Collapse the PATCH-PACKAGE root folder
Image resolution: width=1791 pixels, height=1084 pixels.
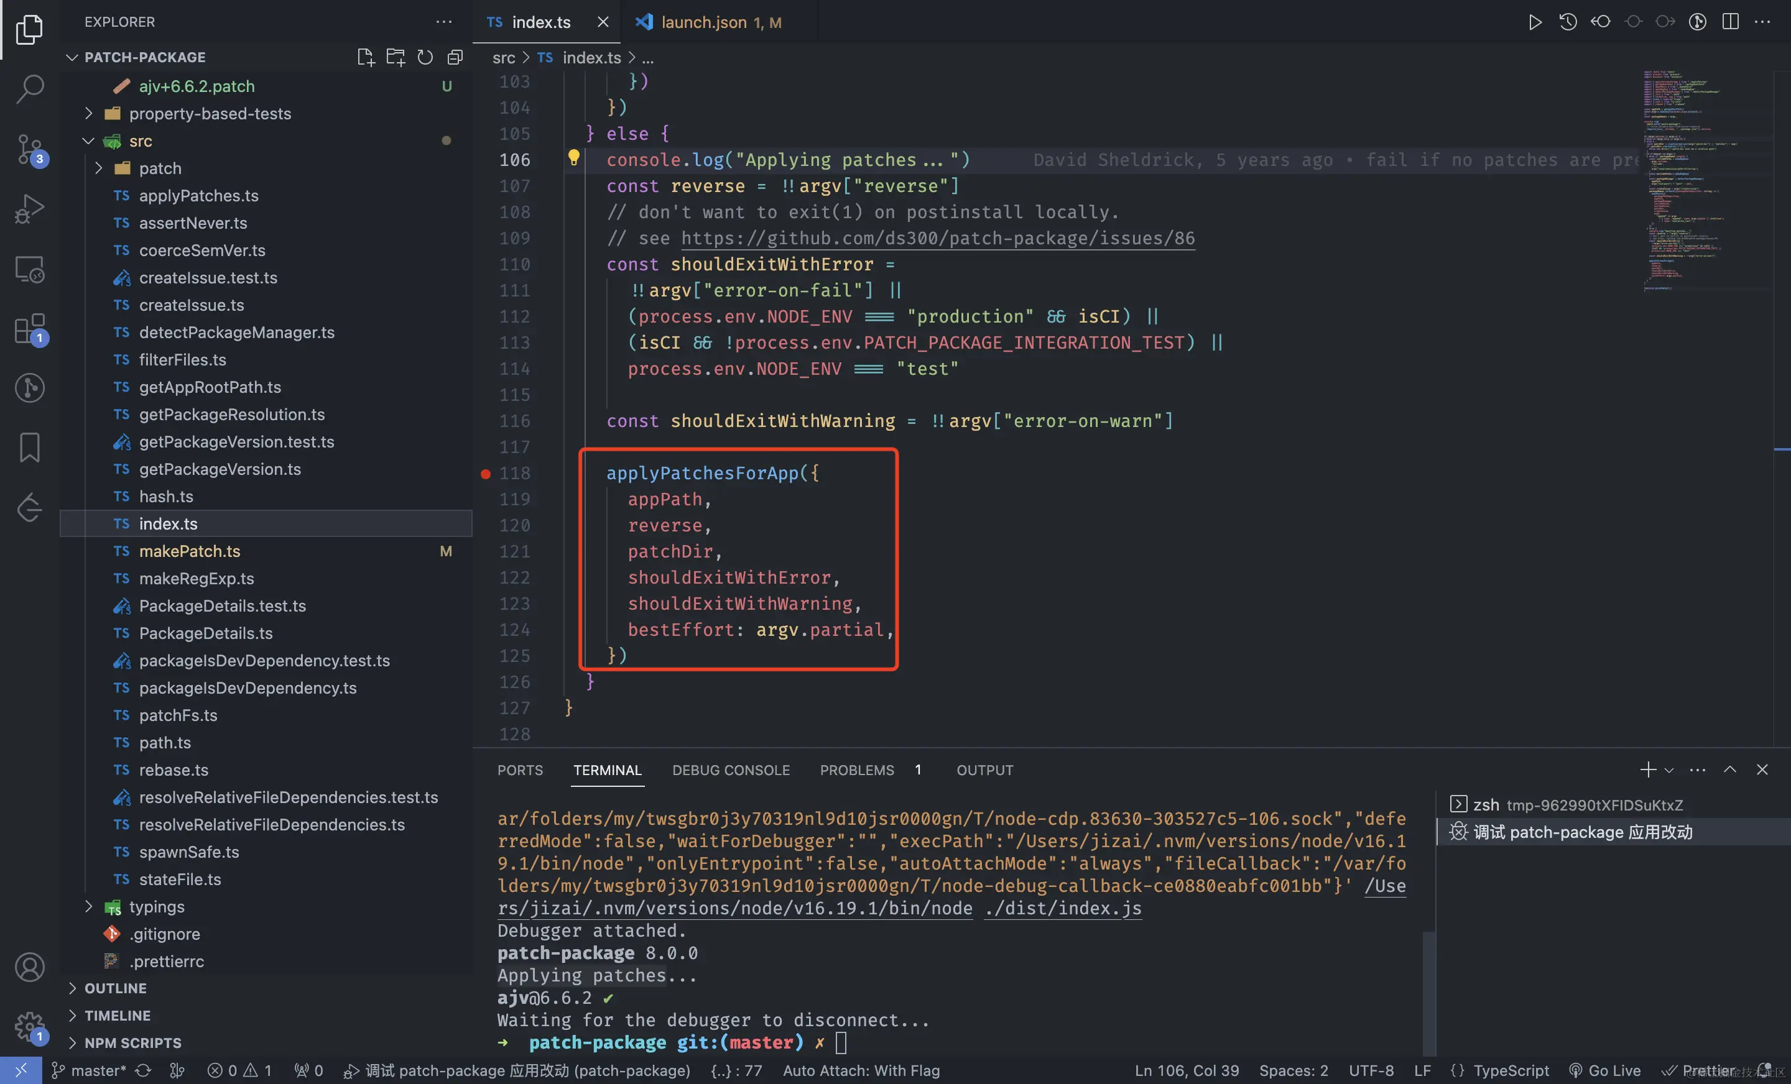[x=72, y=57]
